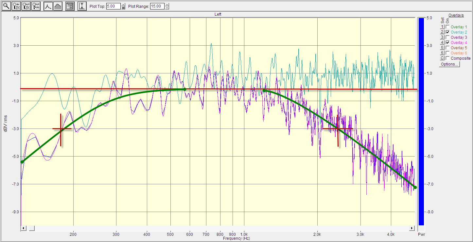Image resolution: width=473 pixels, height=242 pixels.
Task: Decrease Plot Range with down arrow
Action: click(167, 8)
